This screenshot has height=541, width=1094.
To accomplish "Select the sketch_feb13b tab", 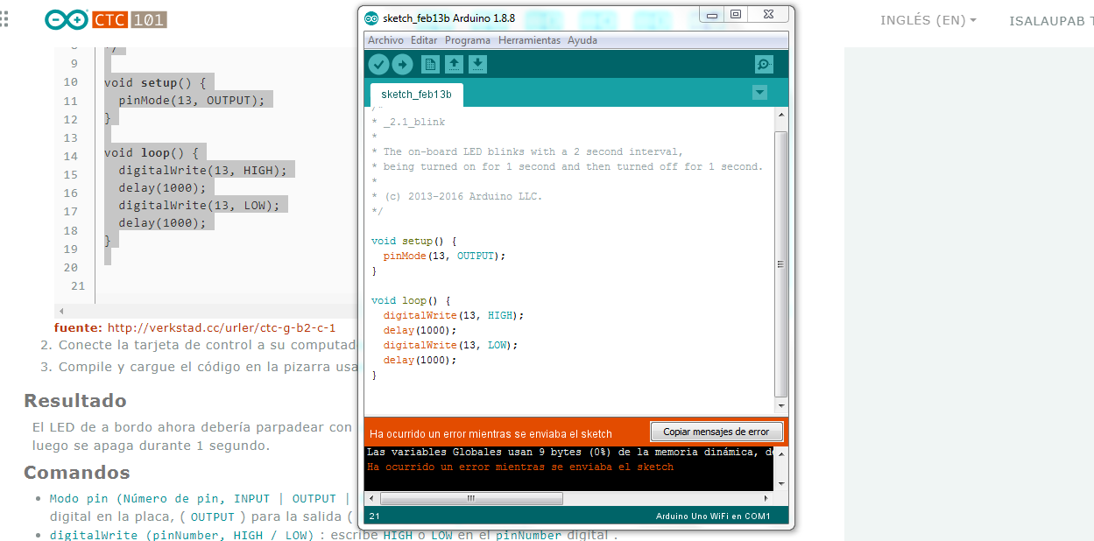I will 416,95.
